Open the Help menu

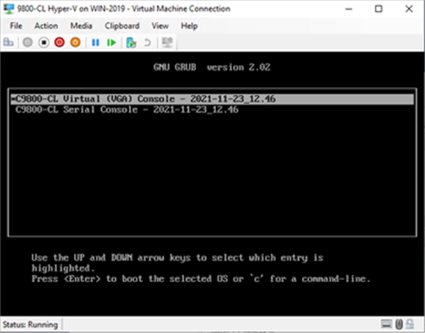coord(189,26)
